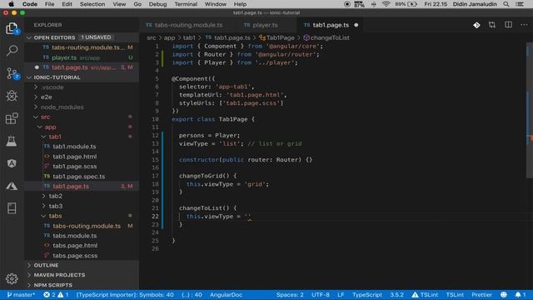Screen dimensions: 533x300
Task: Click the master branch indicator in status bar
Action: coord(21,294)
